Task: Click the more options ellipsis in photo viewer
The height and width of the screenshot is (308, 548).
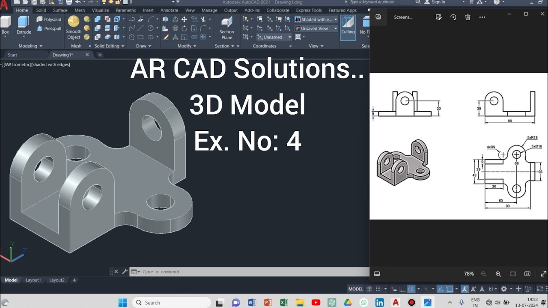Action: (482, 17)
